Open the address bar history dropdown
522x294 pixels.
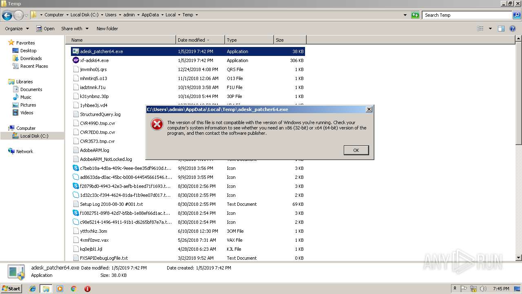[x=405, y=15]
